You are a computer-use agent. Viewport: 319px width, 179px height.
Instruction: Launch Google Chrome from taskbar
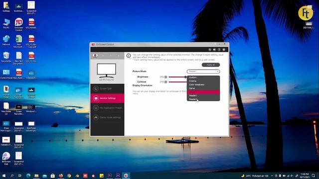pyautogui.click(x=69, y=176)
